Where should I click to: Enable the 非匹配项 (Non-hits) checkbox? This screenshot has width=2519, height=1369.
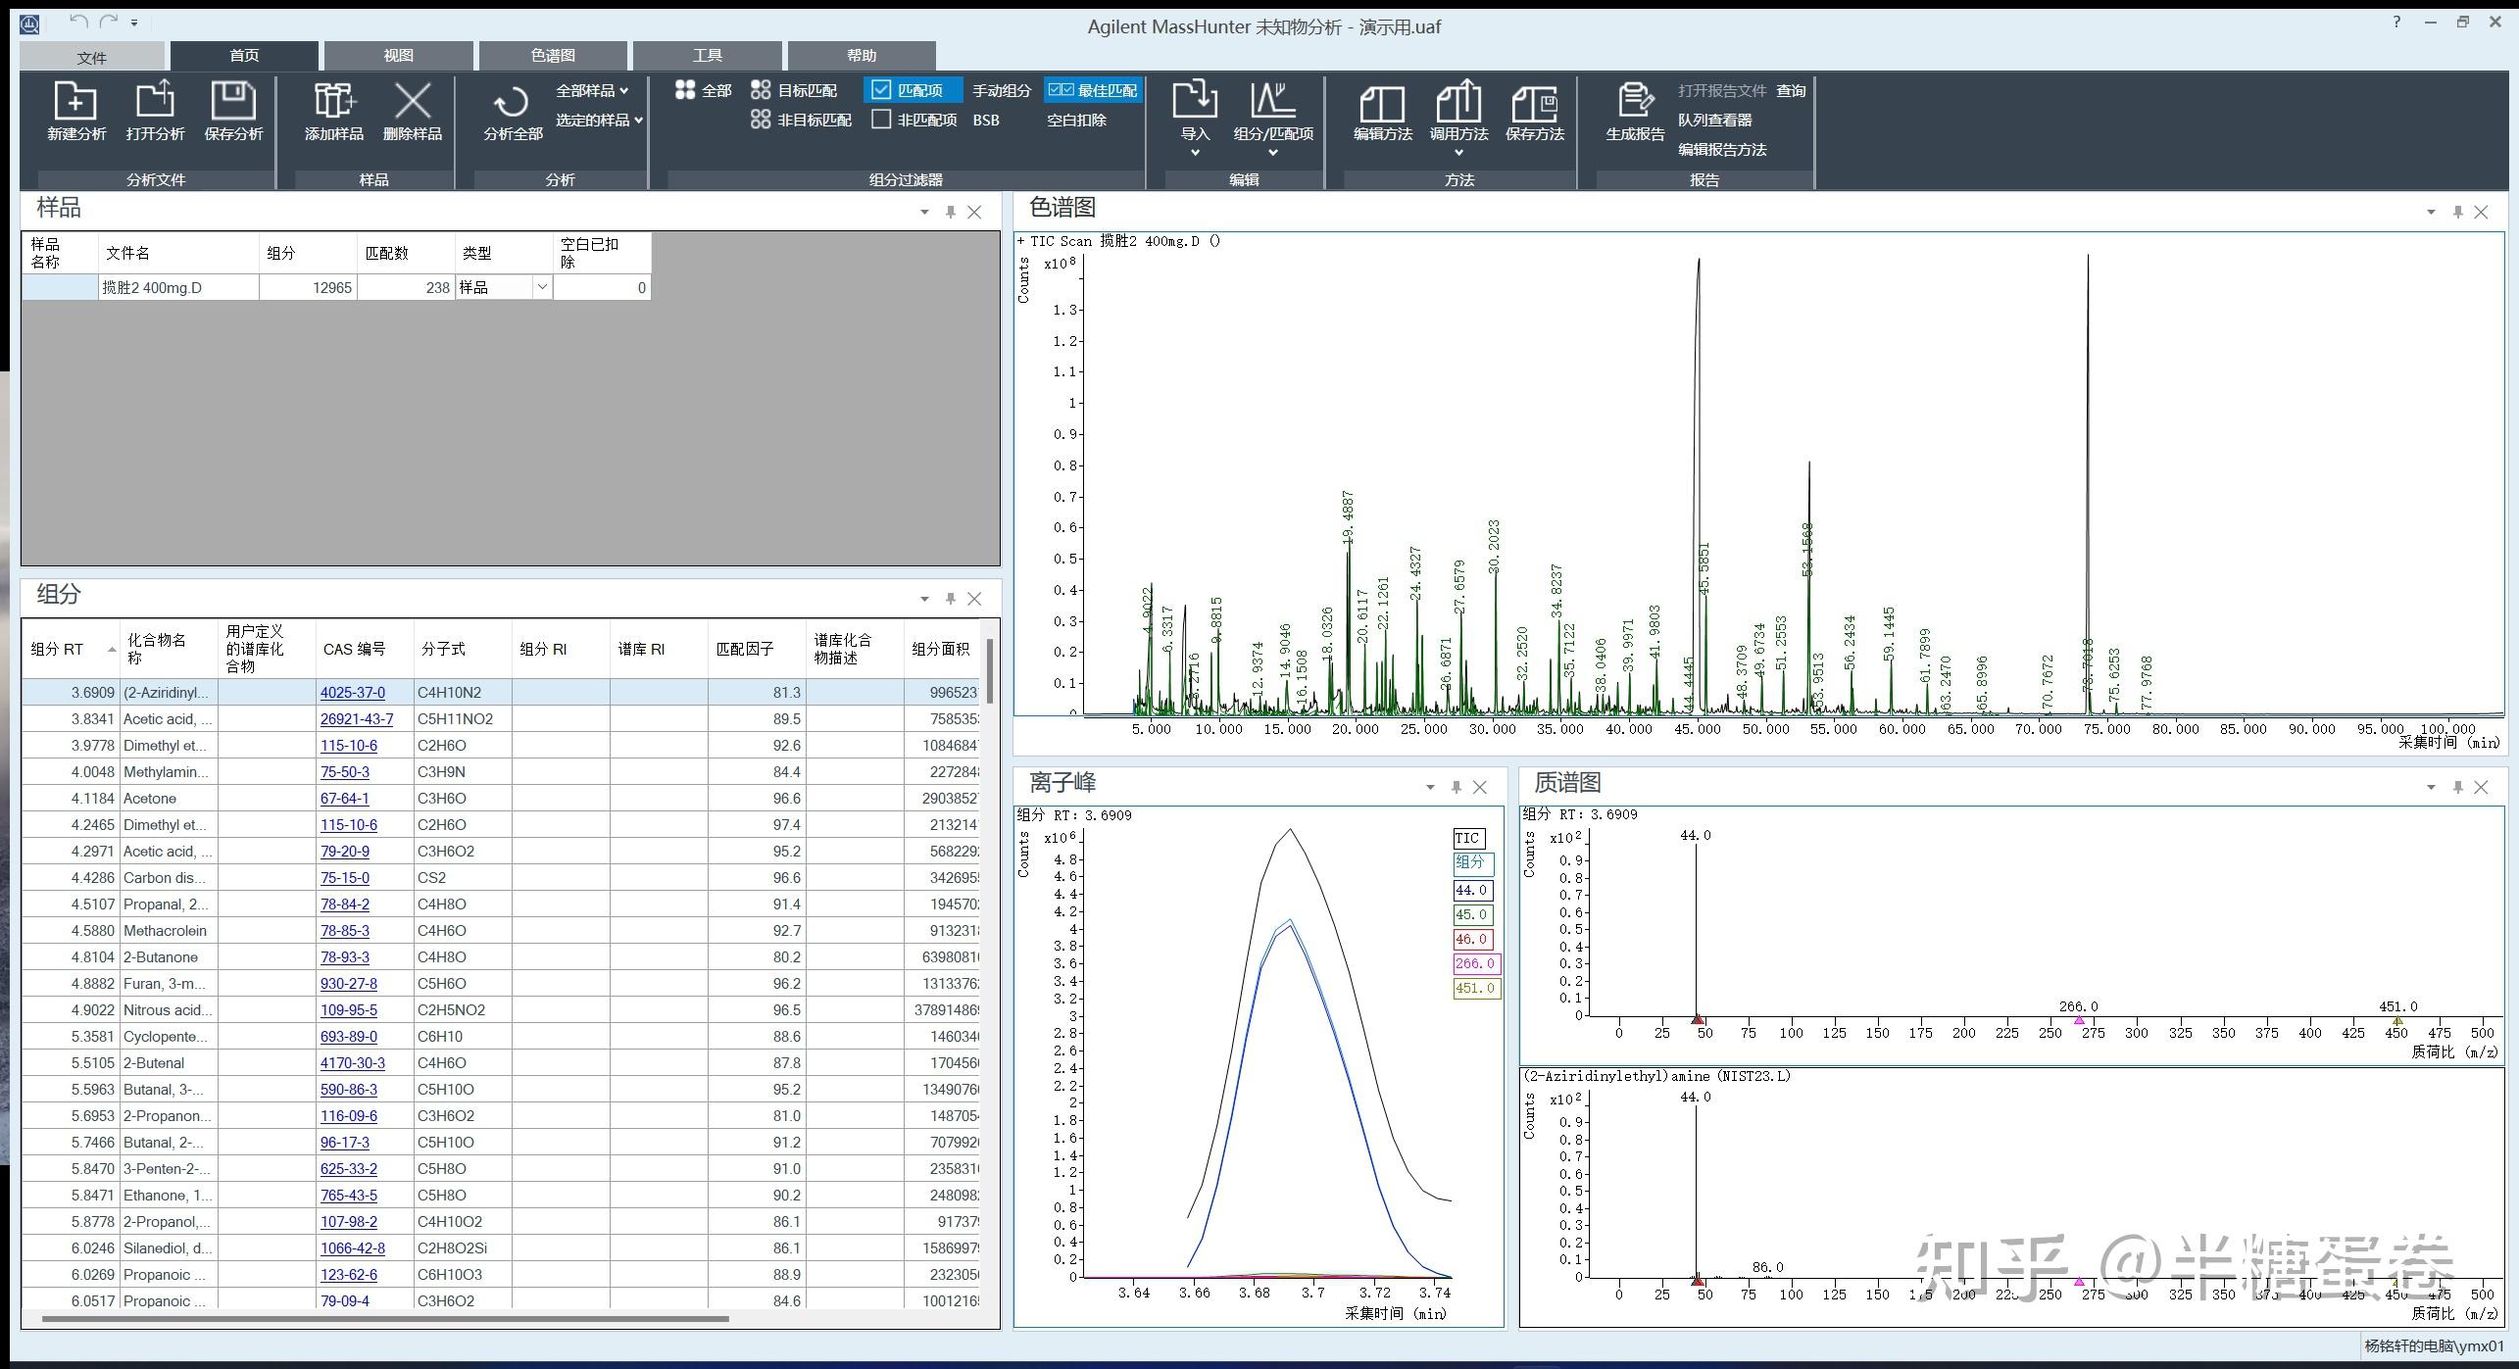click(881, 120)
